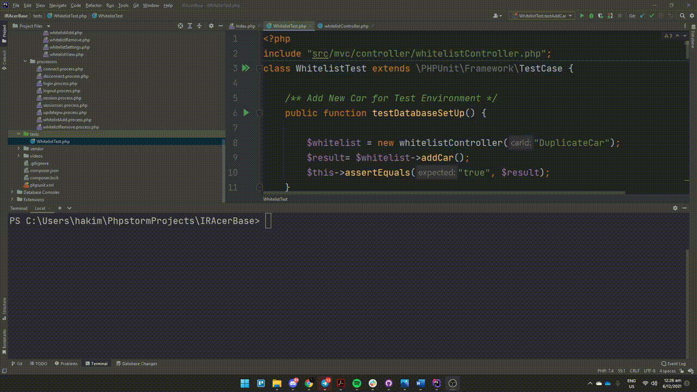Open the Navigate menu
This screenshot has height=392, width=697.
[x=58, y=5]
